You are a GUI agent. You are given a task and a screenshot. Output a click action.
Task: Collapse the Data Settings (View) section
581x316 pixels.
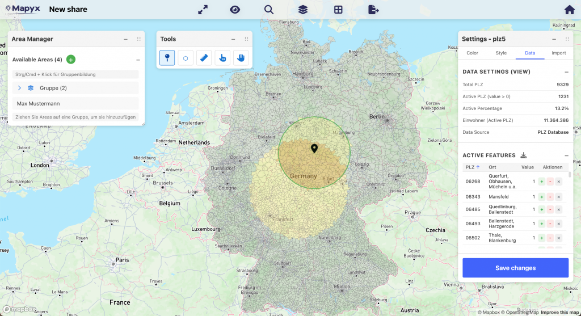566,72
